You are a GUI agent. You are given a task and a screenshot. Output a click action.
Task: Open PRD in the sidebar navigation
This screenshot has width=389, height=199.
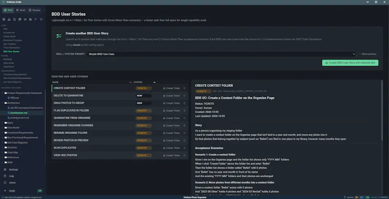click(x=5, y=29)
